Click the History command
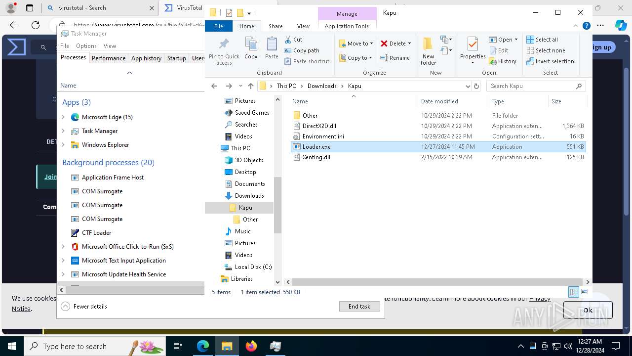The width and height of the screenshot is (632, 356). pos(503,61)
